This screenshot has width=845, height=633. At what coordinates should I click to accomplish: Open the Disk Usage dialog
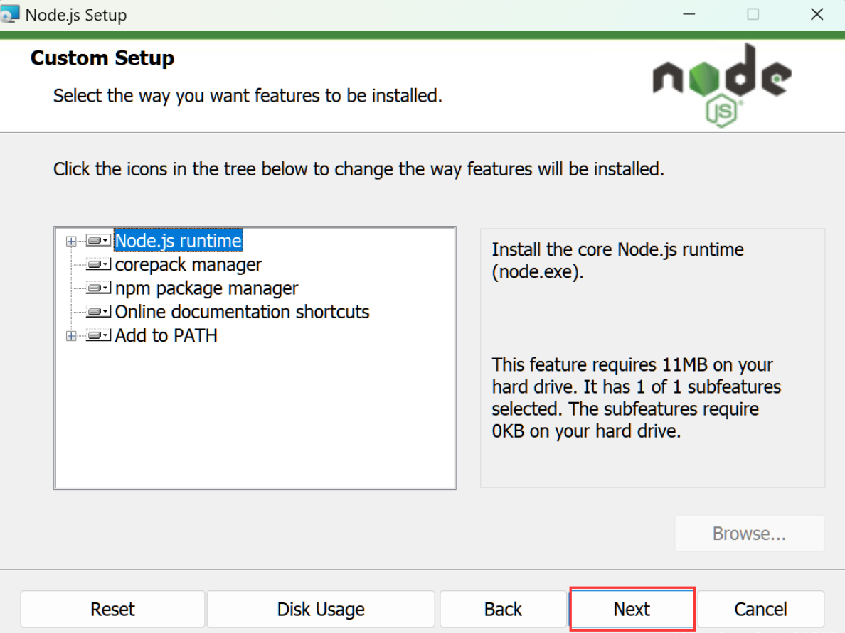click(321, 609)
